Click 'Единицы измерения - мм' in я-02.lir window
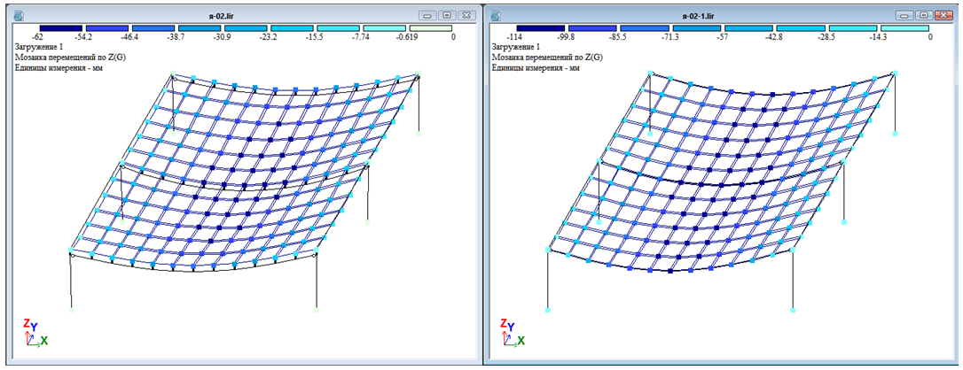Viewport: 963px width, 370px height. point(58,67)
